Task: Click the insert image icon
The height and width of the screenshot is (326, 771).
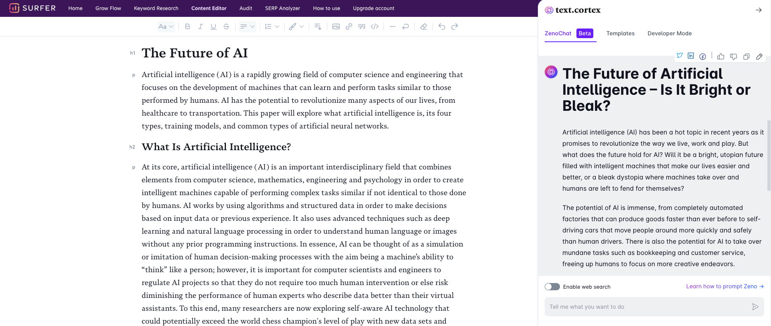Action: click(336, 26)
